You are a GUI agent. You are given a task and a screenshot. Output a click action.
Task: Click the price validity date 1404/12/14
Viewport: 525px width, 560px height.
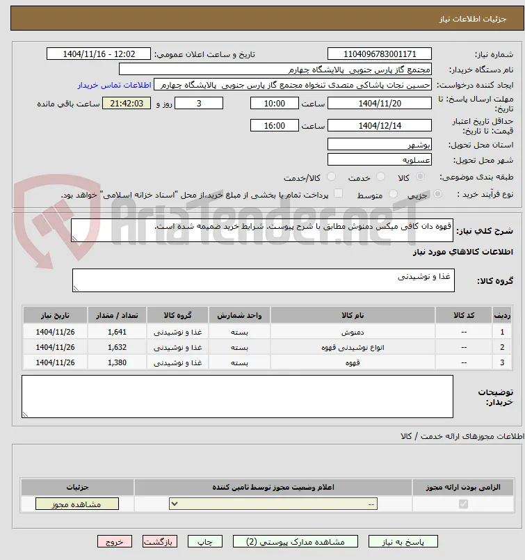click(380, 125)
